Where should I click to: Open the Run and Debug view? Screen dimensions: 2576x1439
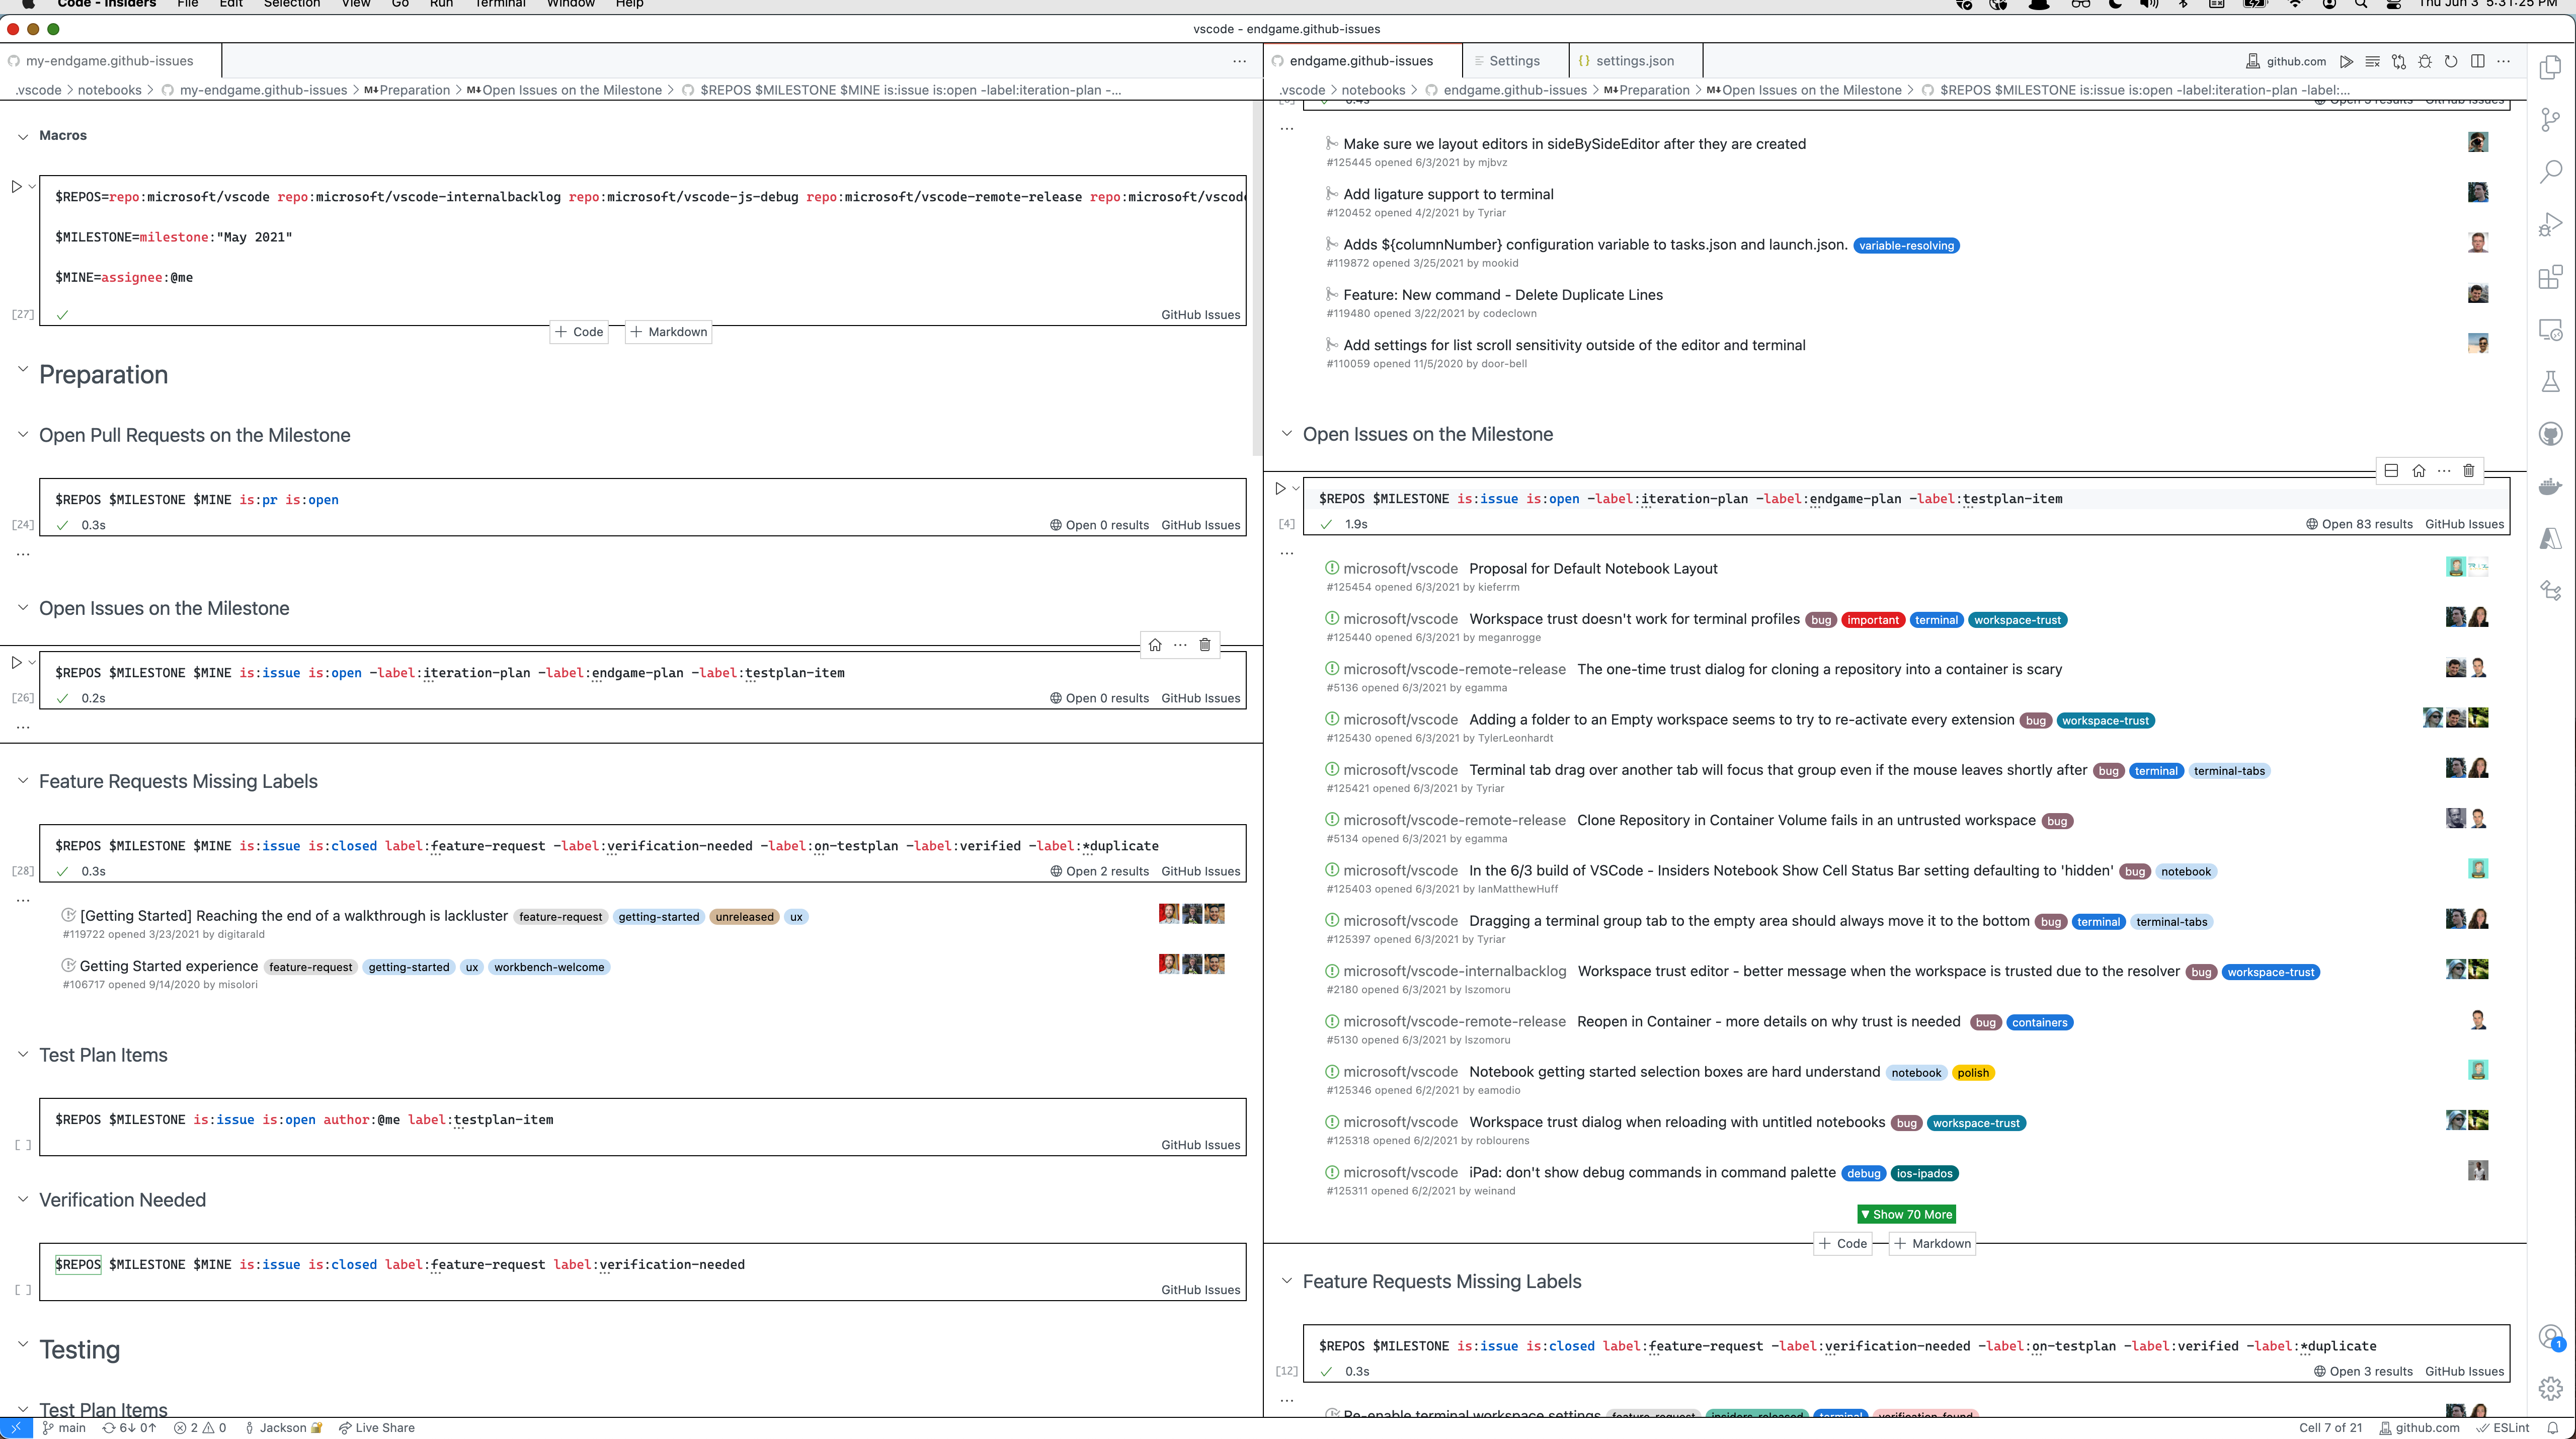tap(2551, 224)
